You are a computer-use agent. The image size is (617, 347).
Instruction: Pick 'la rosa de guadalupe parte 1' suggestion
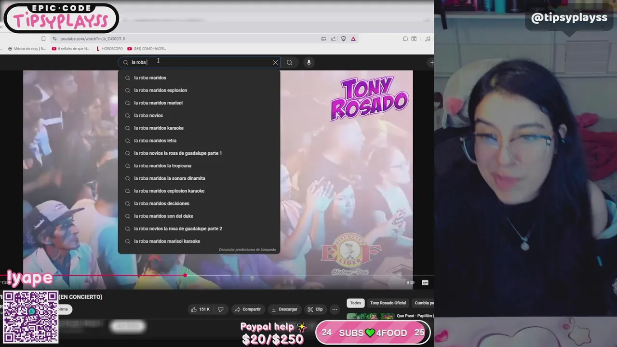click(x=199, y=153)
